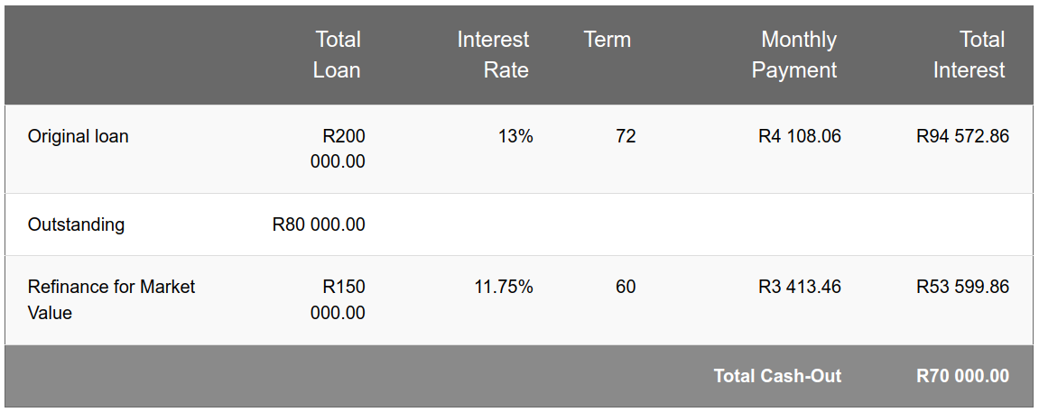Screen dimensions: 1039x412
Task: Click the R3 413.46 monthly payment
Action: pos(800,287)
